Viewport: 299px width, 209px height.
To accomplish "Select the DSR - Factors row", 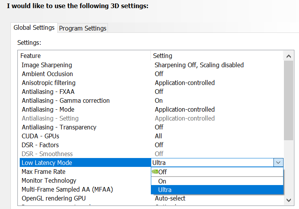I will tap(40, 145).
